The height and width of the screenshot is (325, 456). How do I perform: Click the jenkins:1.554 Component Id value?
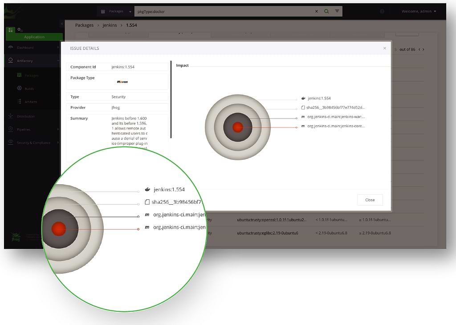tap(123, 67)
